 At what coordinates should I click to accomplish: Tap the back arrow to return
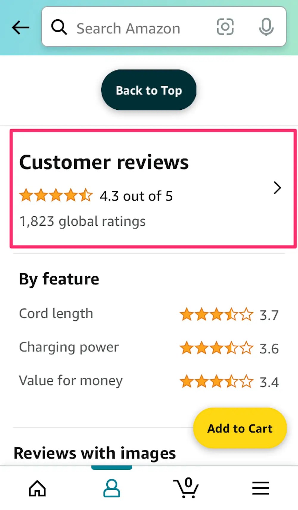(20, 27)
